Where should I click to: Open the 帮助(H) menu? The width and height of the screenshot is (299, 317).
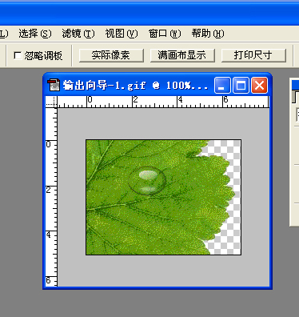(208, 34)
